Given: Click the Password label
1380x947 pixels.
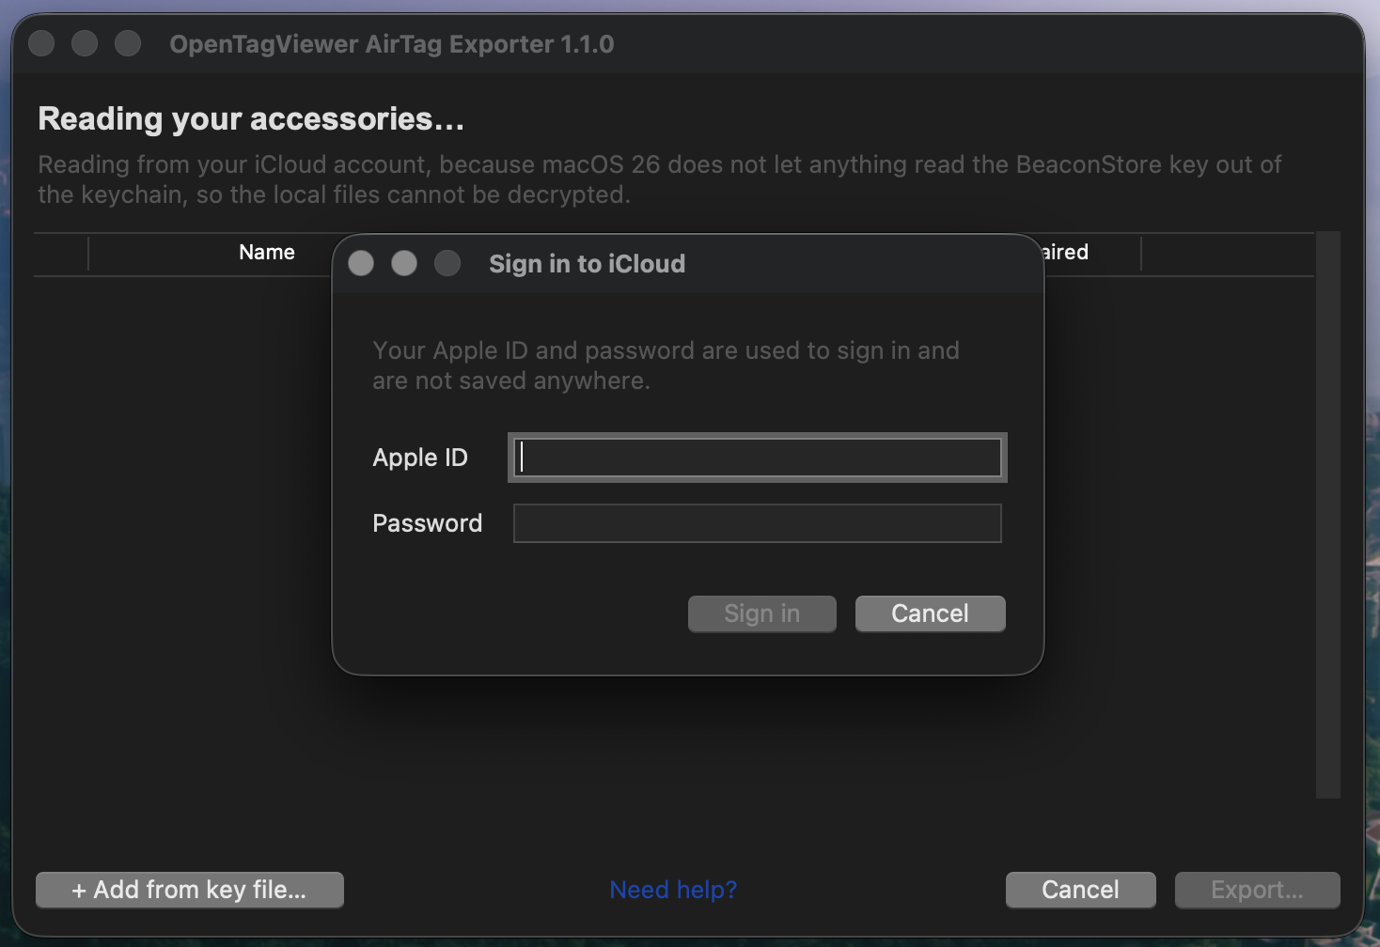Looking at the screenshot, I should (x=428, y=523).
